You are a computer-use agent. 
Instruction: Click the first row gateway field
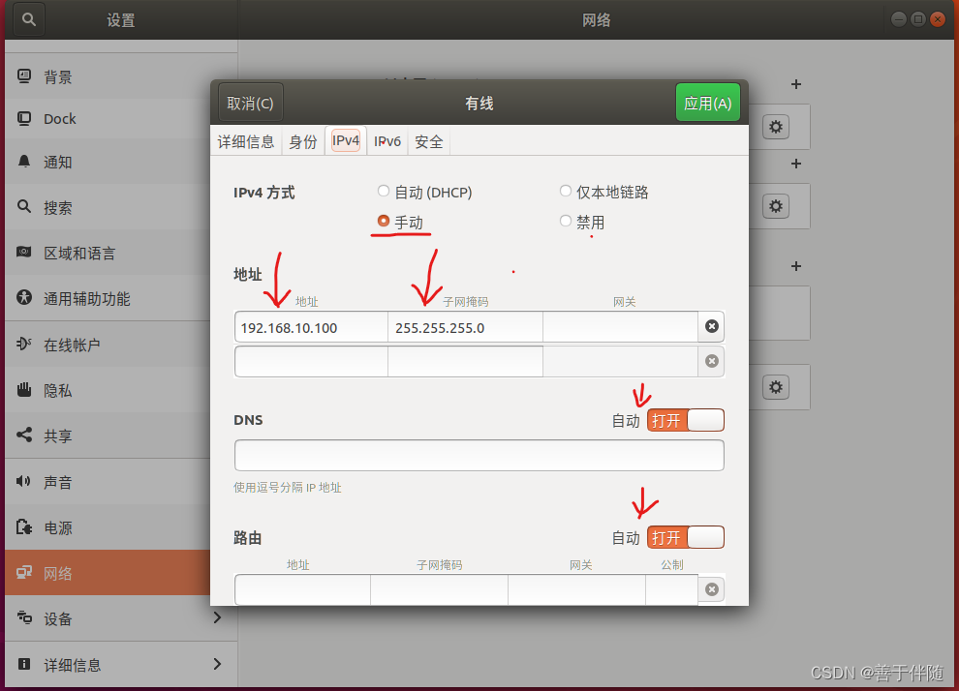pyautogui.click(x=620, y=327)
